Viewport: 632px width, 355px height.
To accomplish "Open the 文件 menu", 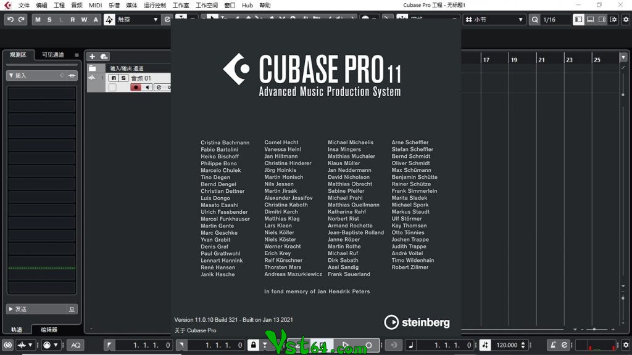I will coord(24,5).
